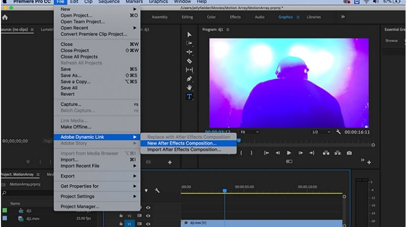Click the comparison view button below Play
This screenshot has width=406, height=227.
point(289,162)
